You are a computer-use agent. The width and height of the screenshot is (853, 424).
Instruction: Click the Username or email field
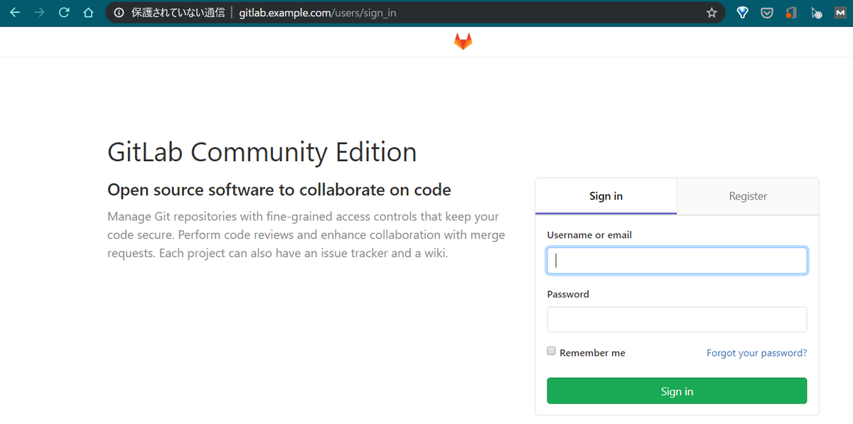click(x=676, y=260)
